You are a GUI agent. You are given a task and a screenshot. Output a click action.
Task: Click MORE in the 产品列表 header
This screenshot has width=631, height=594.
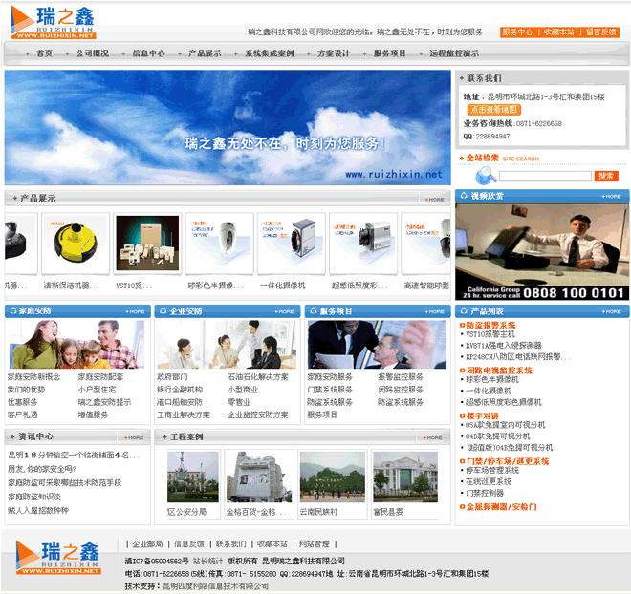point(611,312)
